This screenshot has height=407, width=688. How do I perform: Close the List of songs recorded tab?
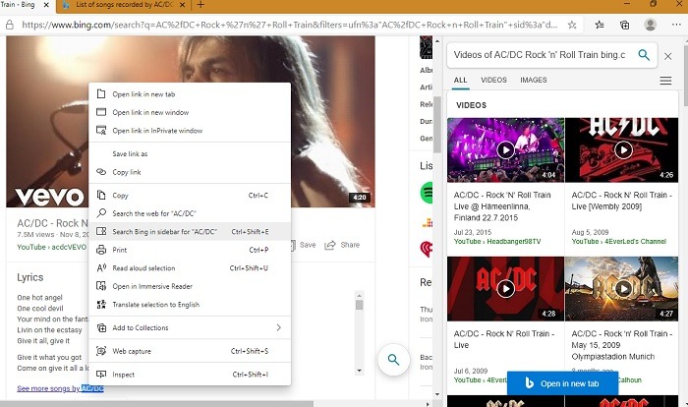point(183,5)
